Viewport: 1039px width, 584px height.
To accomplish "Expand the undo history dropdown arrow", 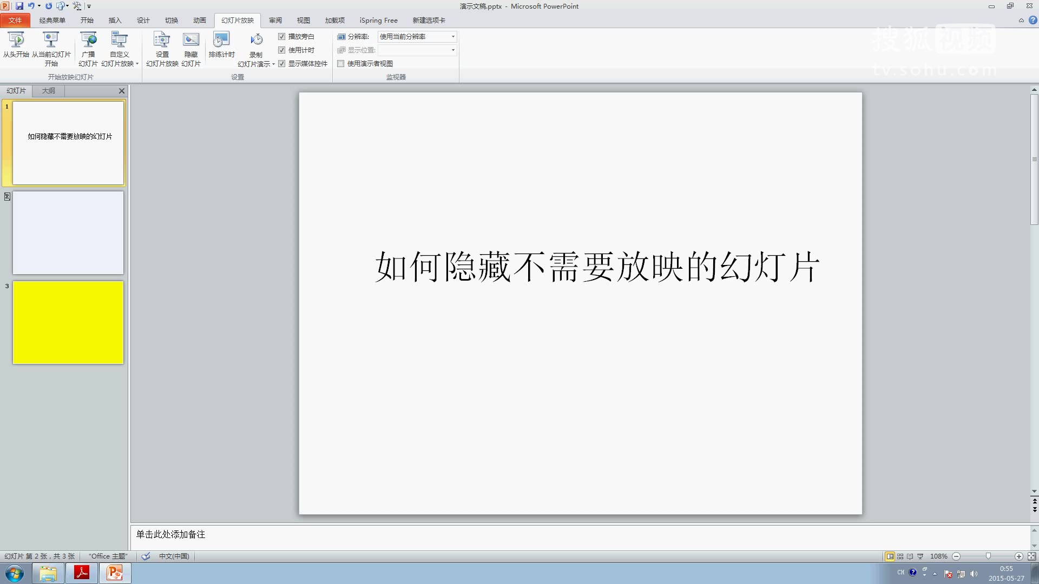I will (39, 6).
